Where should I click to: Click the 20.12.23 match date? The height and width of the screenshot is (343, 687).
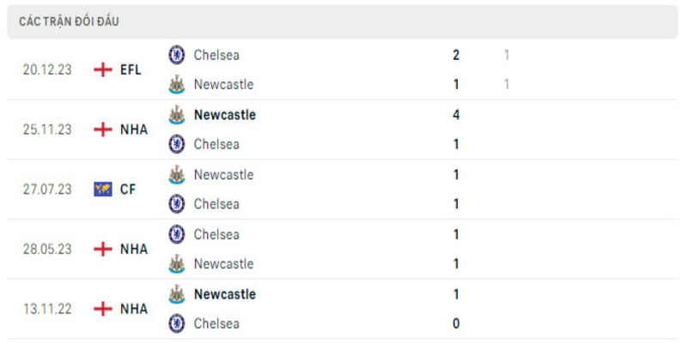coord(47,69)
